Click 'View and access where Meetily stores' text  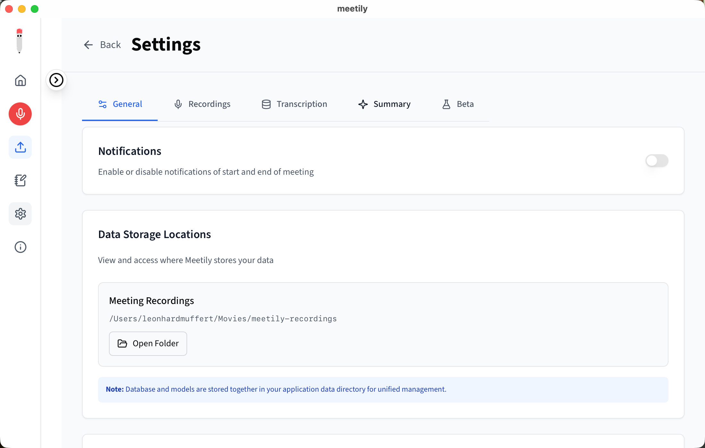click(186, 260)
